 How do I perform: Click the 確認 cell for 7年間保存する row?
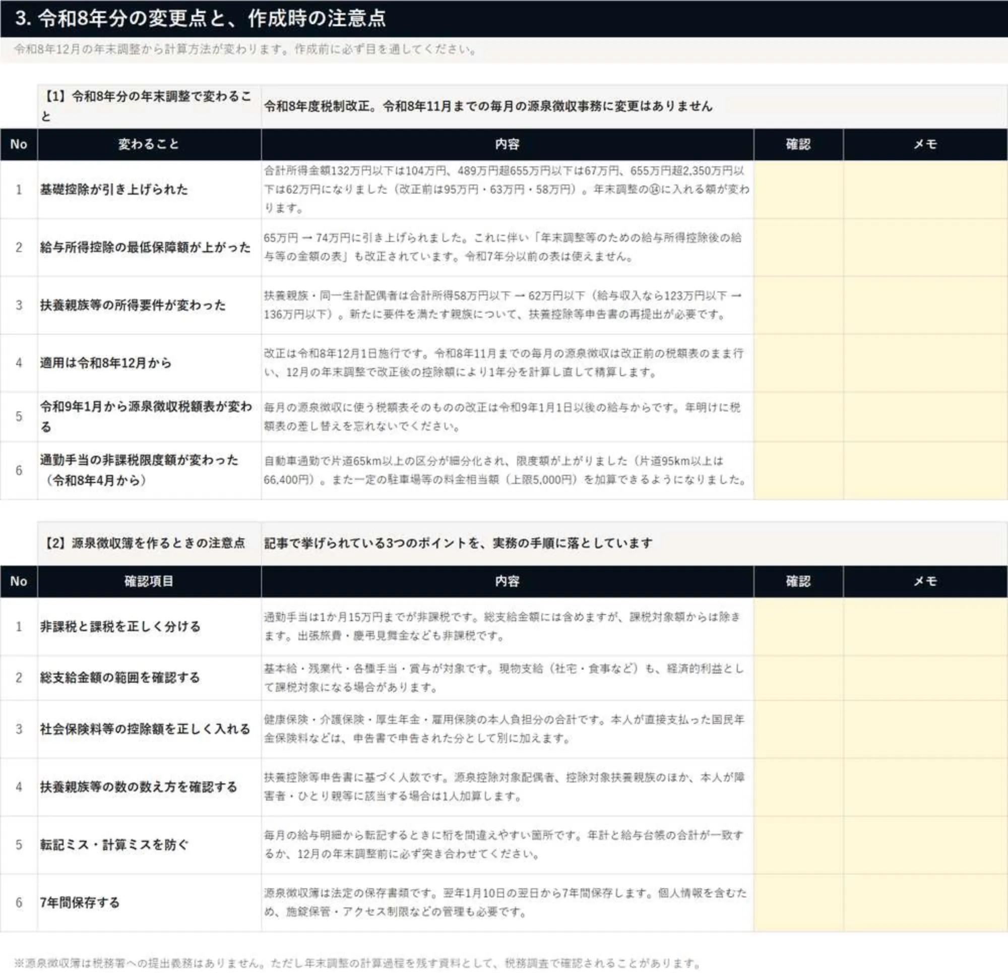click(x=798, y=902)
